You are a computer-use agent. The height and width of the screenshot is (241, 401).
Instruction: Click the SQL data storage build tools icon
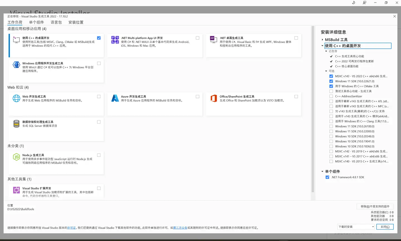pos(16,124)
